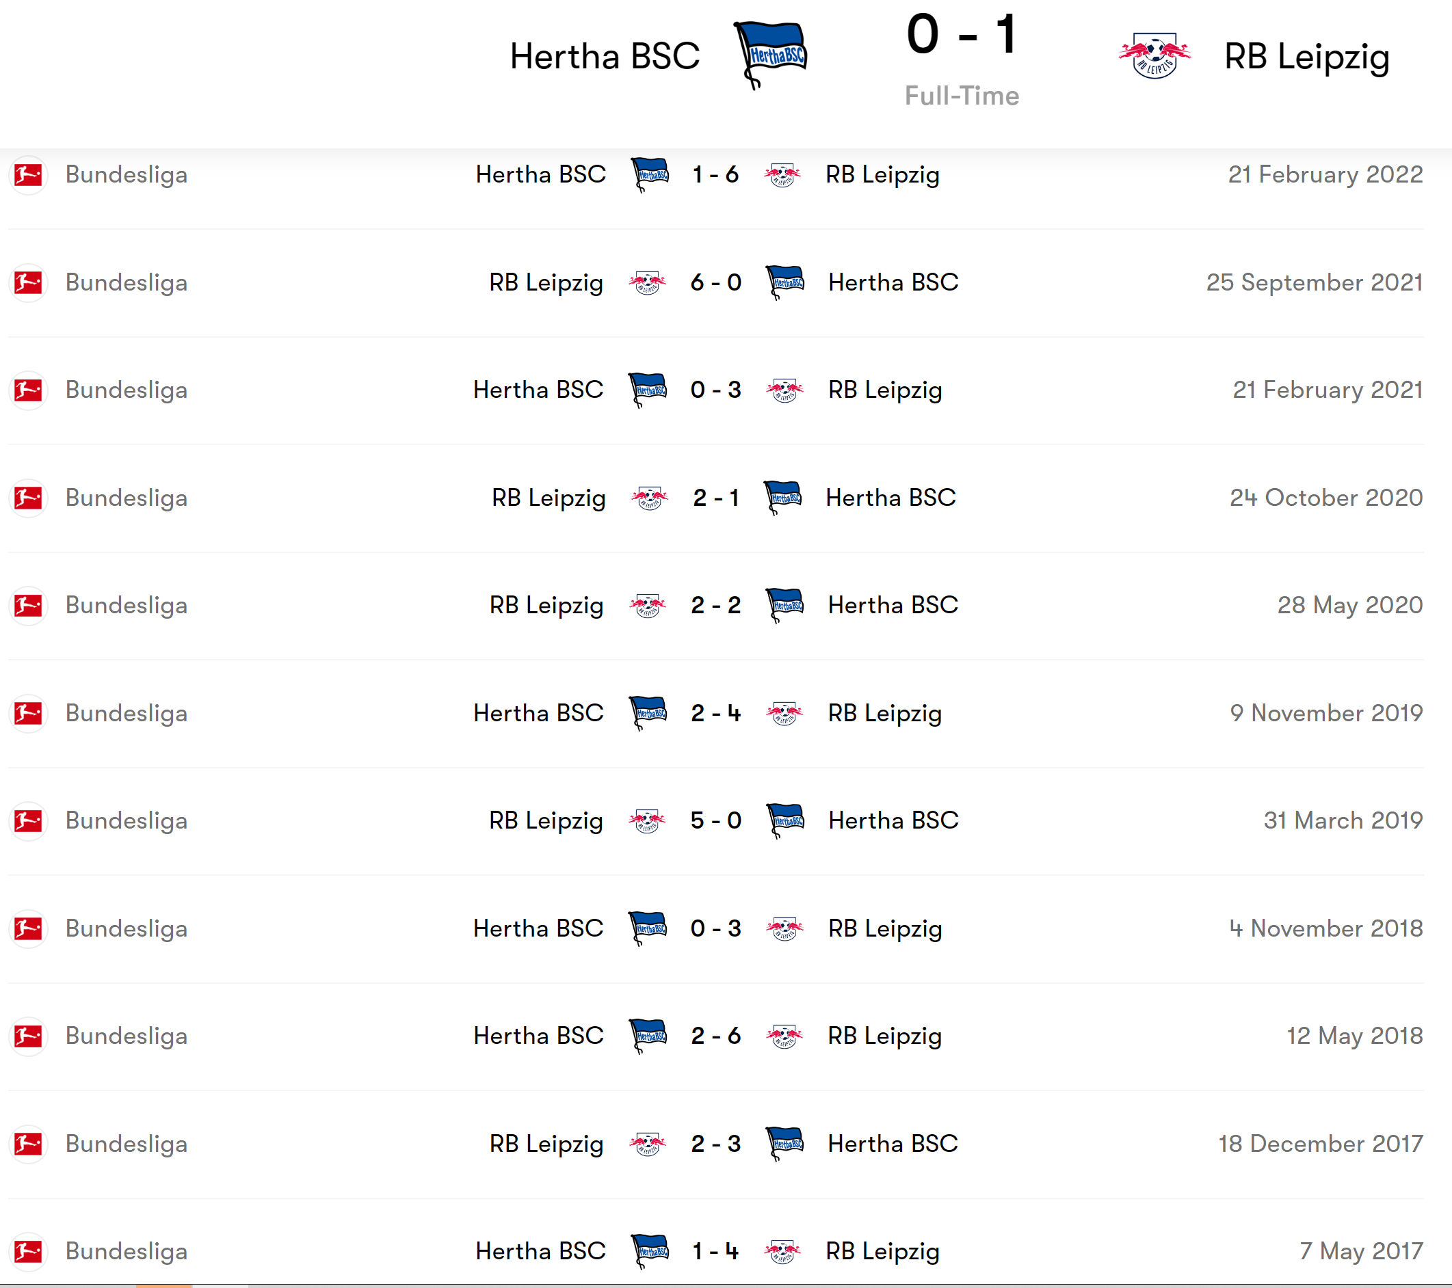Open the 2 - 3 match from December 2017
The image size is (1452, 1288).
pos(715,1144)
